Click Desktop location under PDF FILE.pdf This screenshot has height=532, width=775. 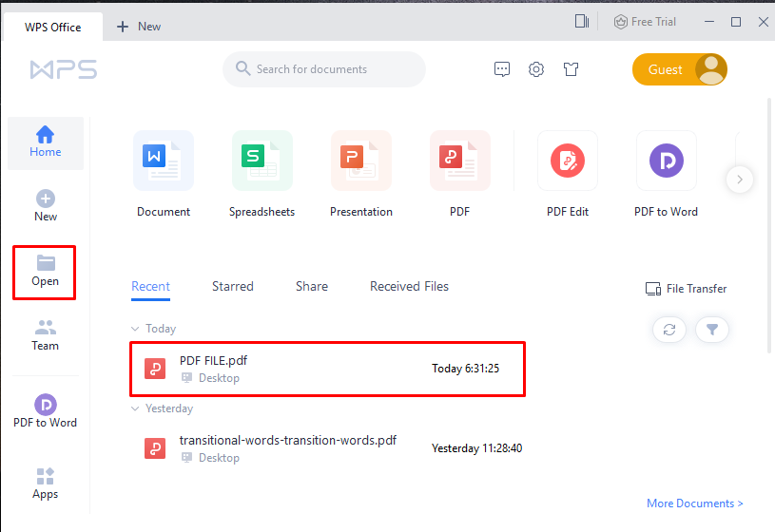point(210,378)
